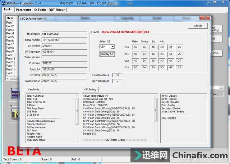Click scroll down arrow in CardMode list
The image size is (230, 164).
(x=78, y=141)
